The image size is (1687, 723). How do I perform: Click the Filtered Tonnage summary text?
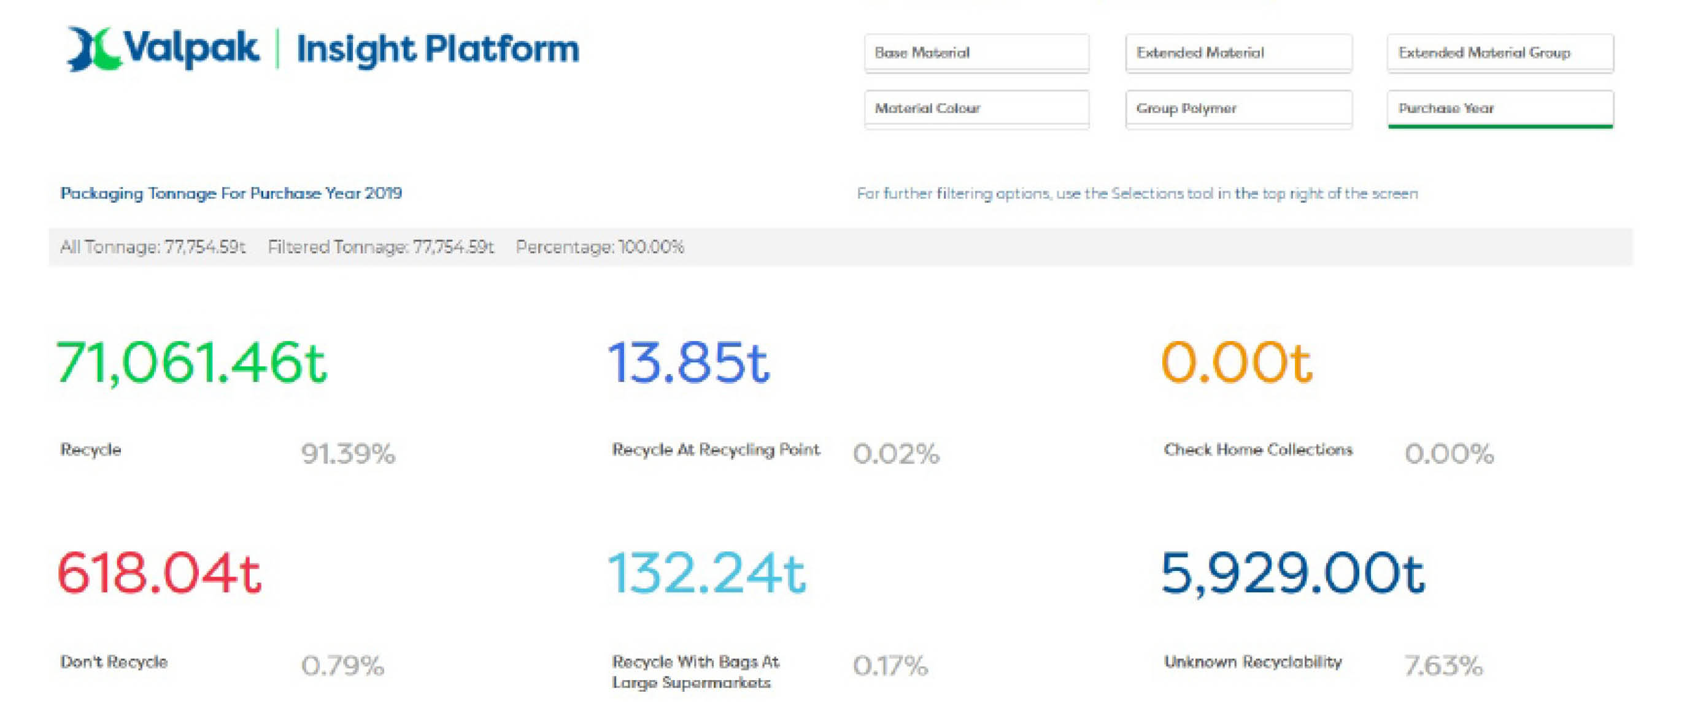click(380, 247)
